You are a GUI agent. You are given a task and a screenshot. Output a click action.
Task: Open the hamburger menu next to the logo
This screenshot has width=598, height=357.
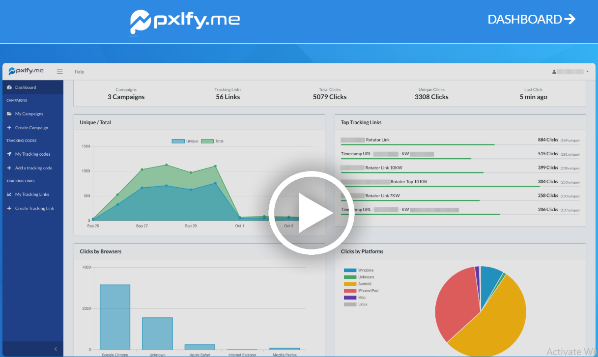pos(59,71)
